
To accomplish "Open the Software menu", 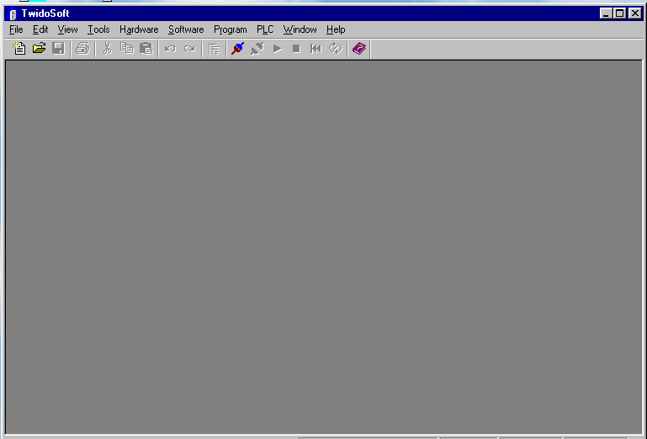I will (x=186, y=29).
